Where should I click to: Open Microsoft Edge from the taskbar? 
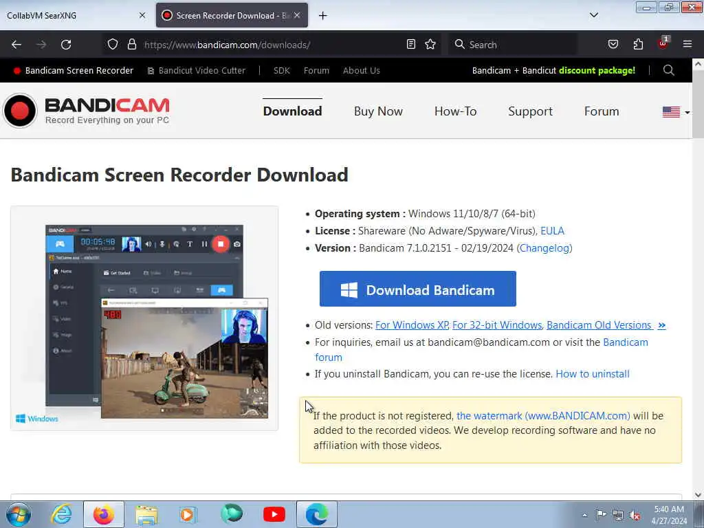click(316, 514)
